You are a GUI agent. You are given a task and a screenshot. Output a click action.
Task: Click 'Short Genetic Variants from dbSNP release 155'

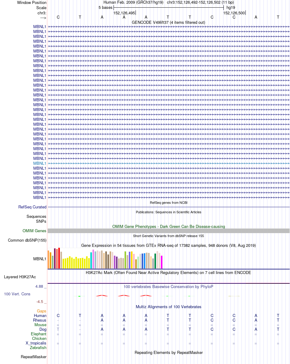coord(169,236)
